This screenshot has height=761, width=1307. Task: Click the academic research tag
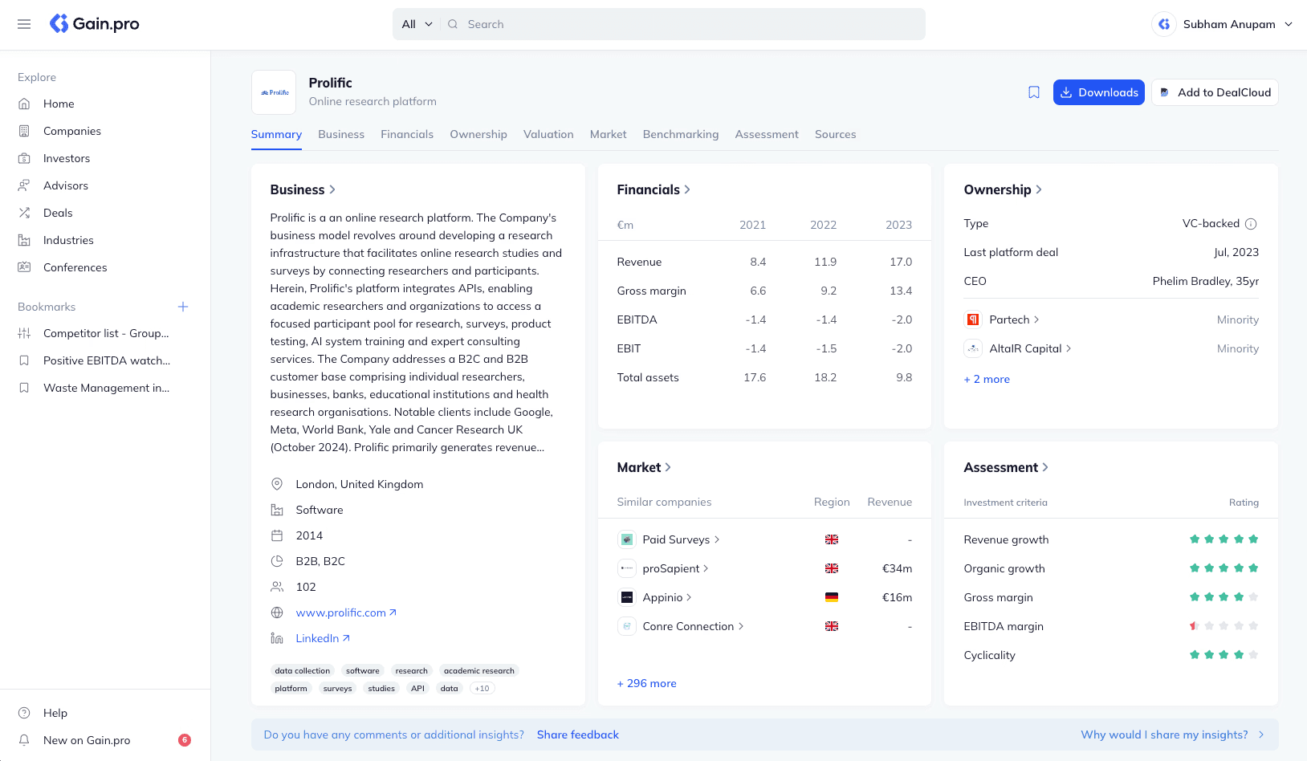click(479, 671)
